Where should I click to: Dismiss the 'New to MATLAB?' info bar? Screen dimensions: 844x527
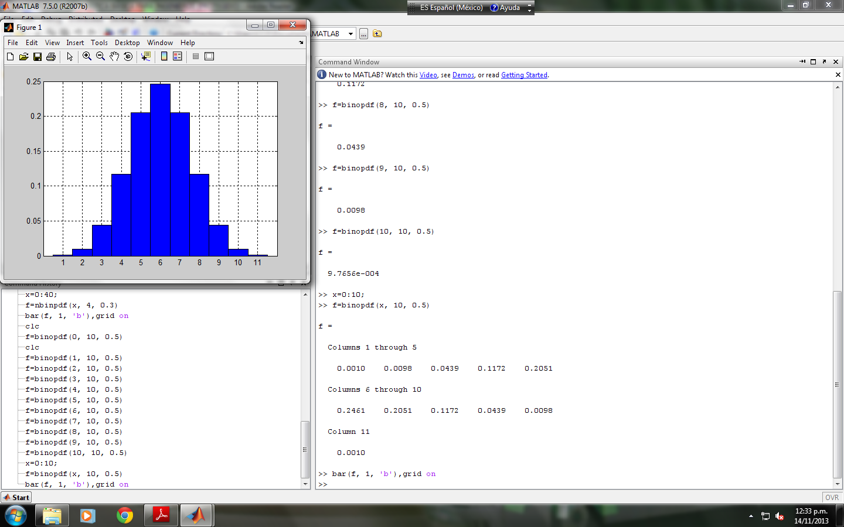pos(838,75)
